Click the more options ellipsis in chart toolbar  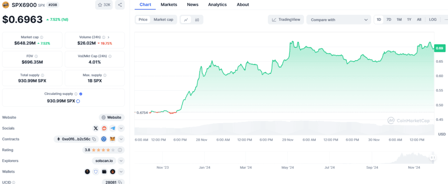click(x=446, y=19)
